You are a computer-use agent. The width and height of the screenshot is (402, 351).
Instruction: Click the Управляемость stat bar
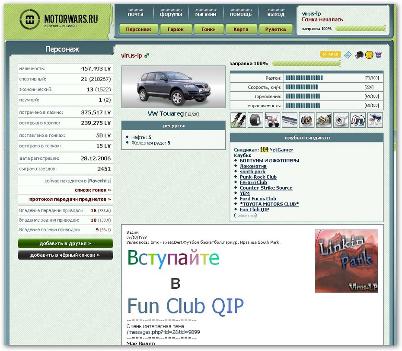click(303, 105)
